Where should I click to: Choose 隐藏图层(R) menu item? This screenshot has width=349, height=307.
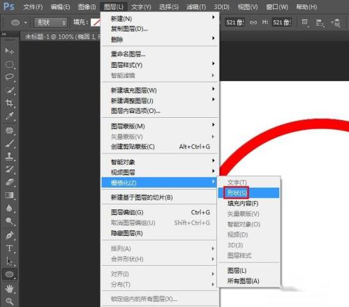click(x=160, y=233)
